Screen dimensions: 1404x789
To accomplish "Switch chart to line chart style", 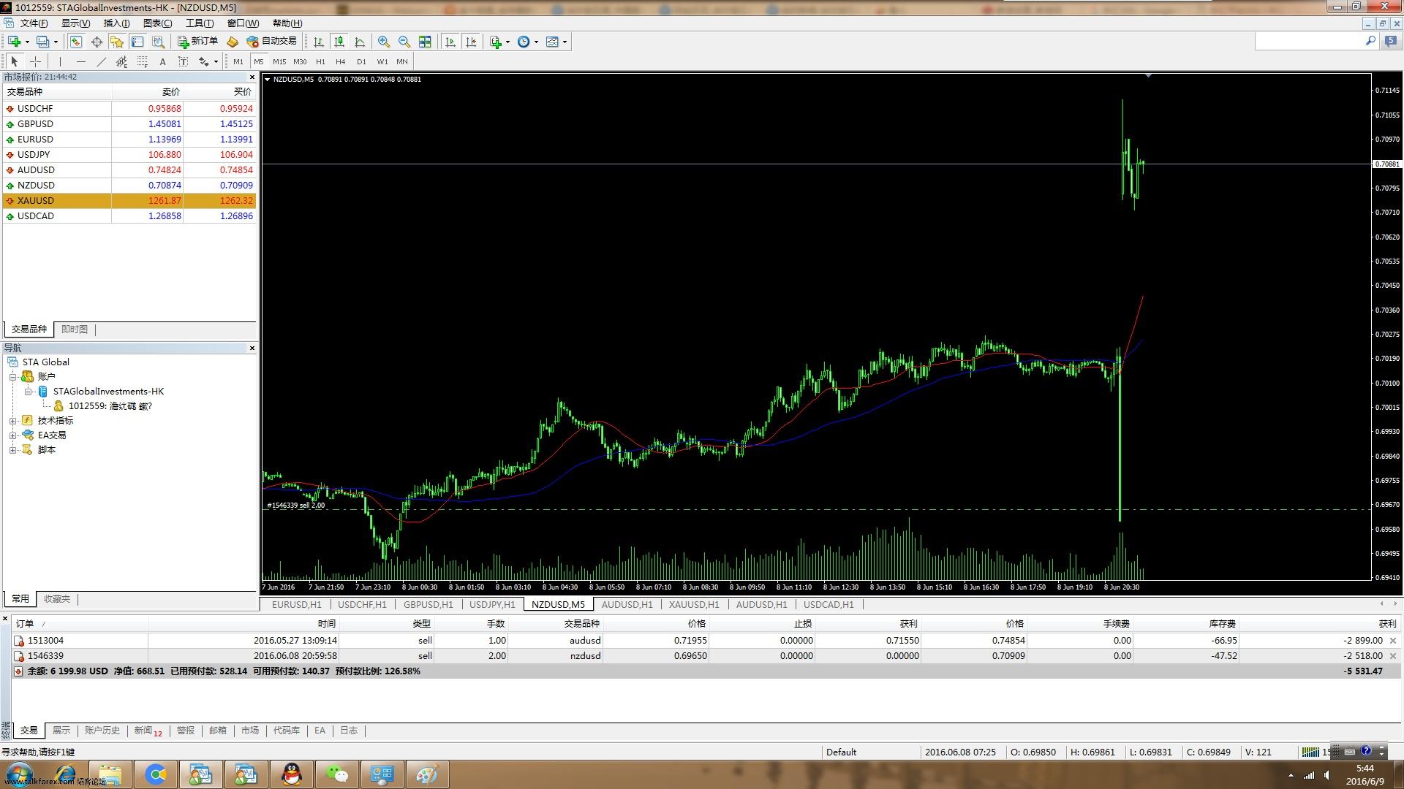I will [x=360, y=42].
